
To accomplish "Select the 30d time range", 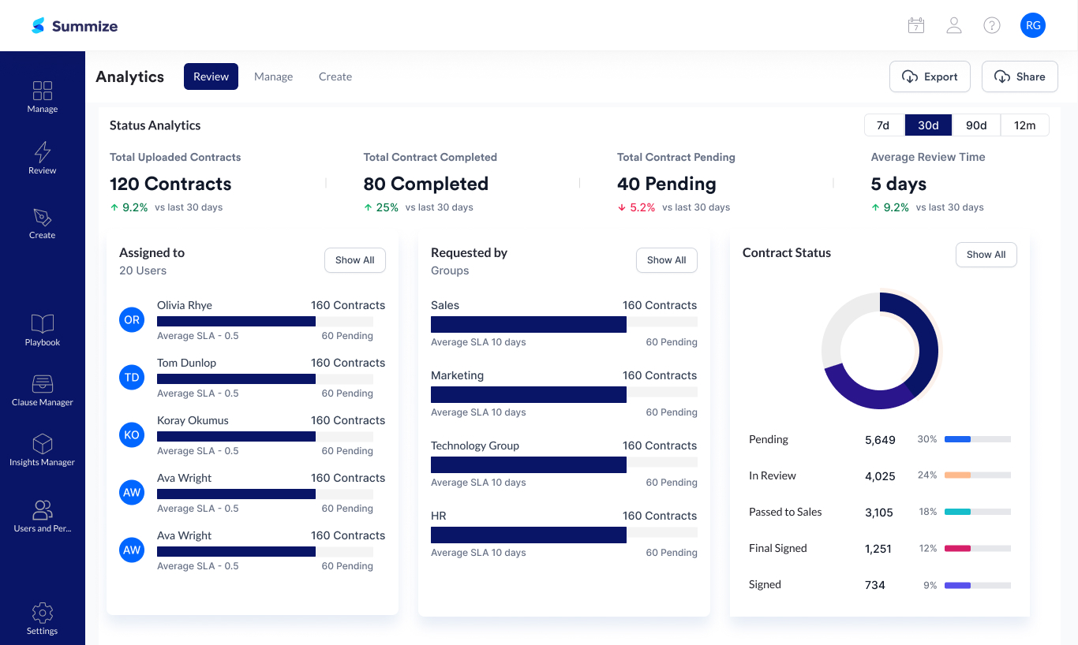I will point(928,125).
